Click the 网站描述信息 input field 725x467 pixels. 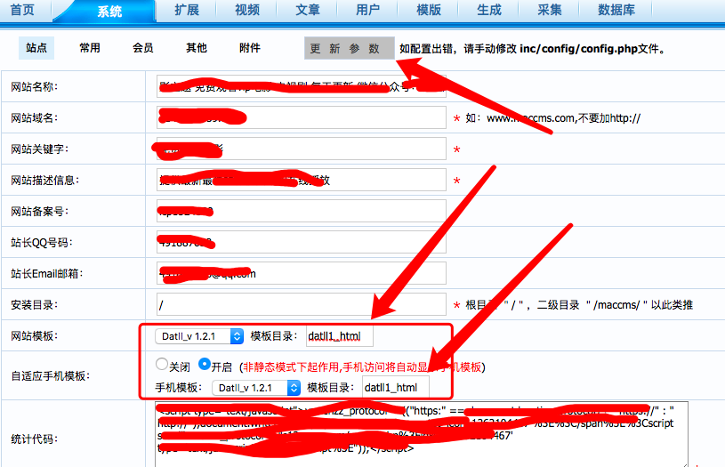click(x=302, y=180)
